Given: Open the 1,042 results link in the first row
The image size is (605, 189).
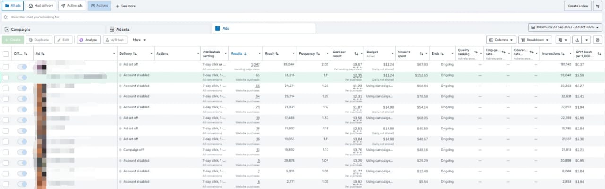Looking at the screenshot, I should (255, 64).
